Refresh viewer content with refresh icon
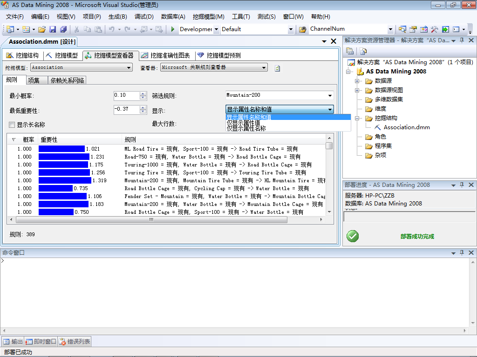The height and width of the screenshot is (357, 477). pos(277,68)
